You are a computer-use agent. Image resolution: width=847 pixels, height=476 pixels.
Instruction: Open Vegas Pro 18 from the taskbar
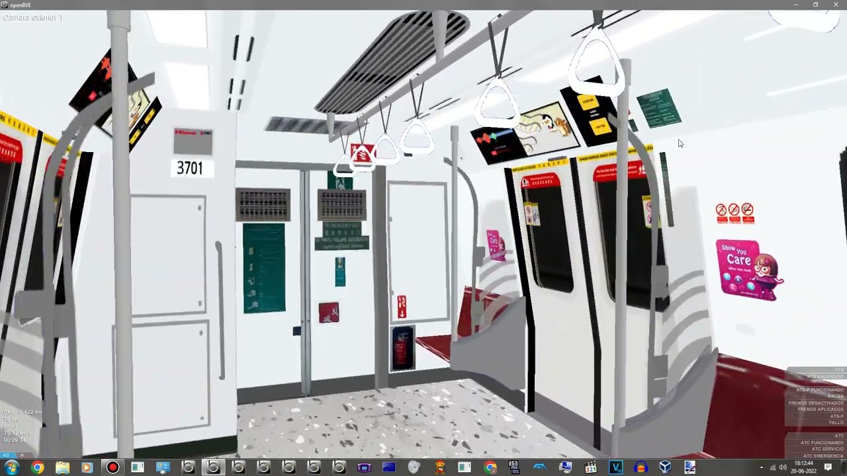[x=616, y=467]
